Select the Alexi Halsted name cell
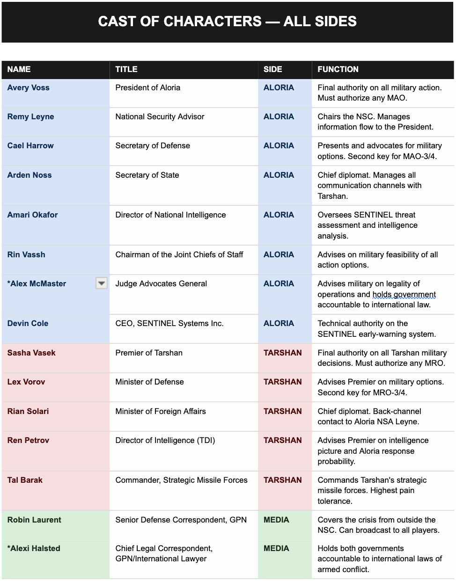456x581 pixels. tap(56, 559)
